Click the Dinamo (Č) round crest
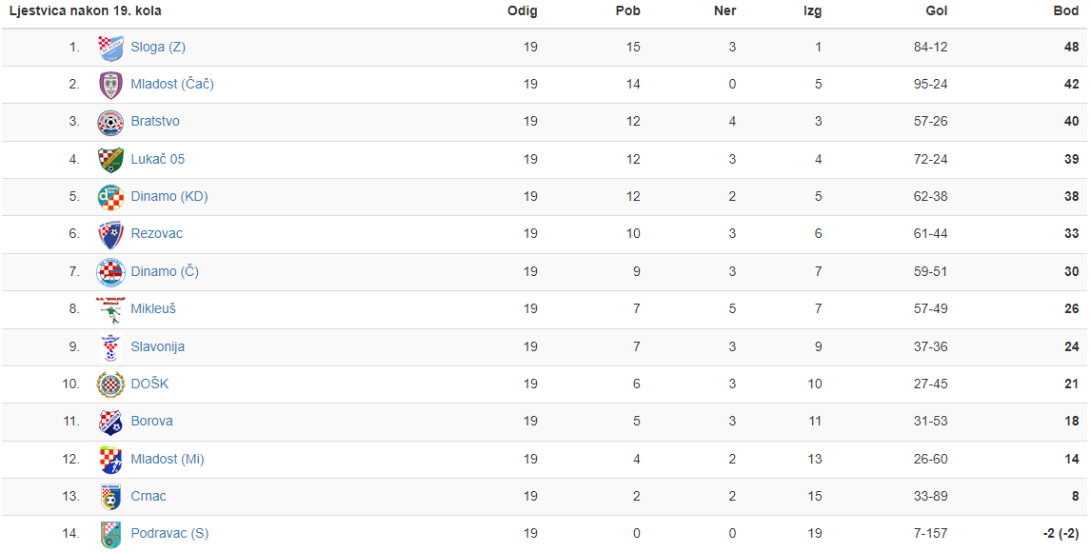Image resolution: width=1091 pixels, height=552 pixels. (x=110, y=272)
